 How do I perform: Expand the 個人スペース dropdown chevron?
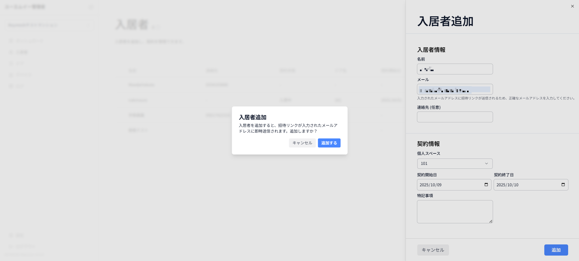coord(486,164)
